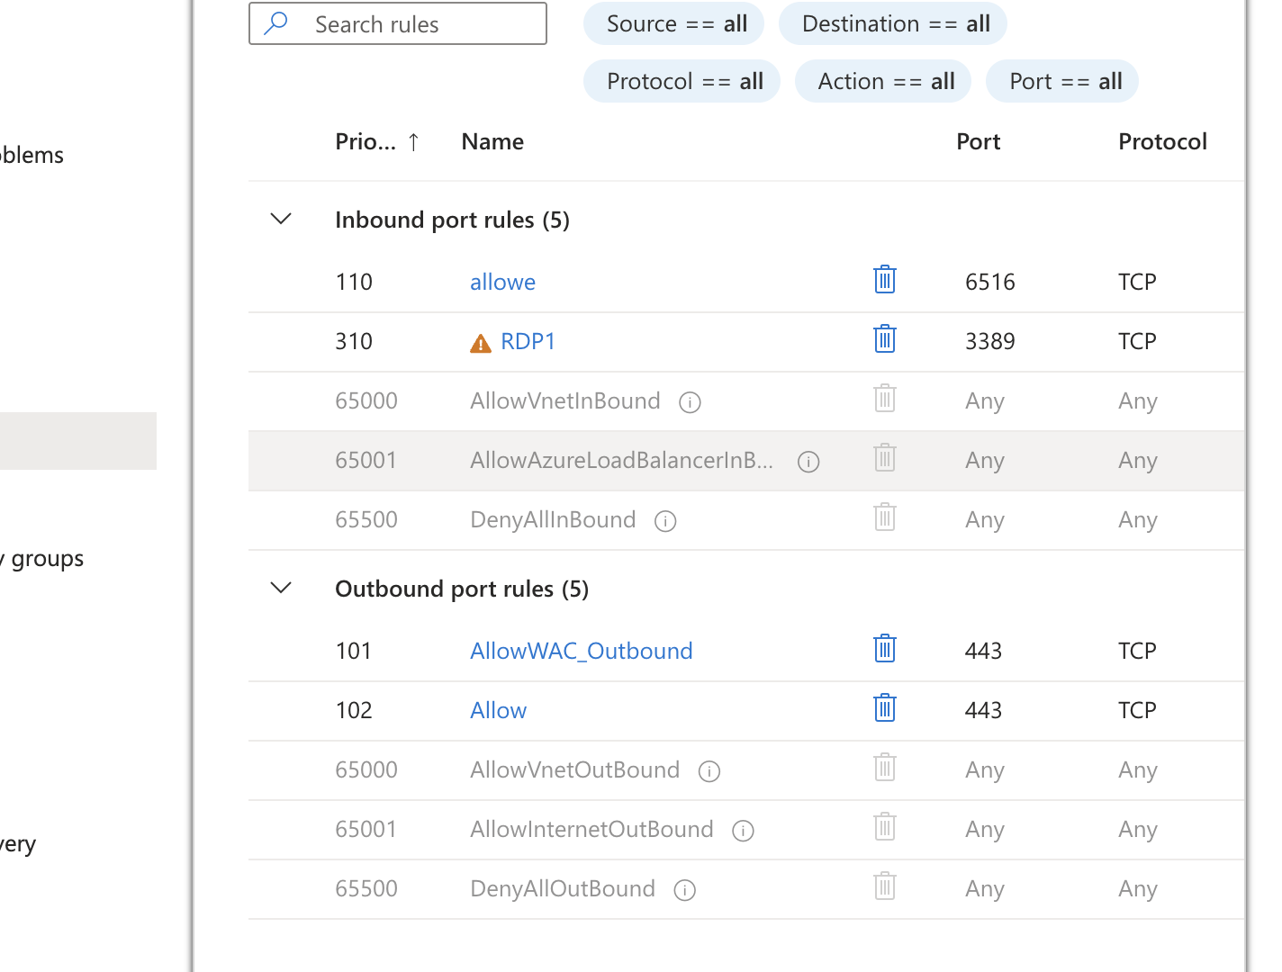Screen dimensions: 1282x972
Task: Show info for AllowInternetOutBound rule
Action: tap(743, 831)
